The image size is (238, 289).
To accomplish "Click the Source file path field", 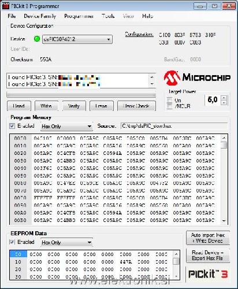I will coord(174,126).
